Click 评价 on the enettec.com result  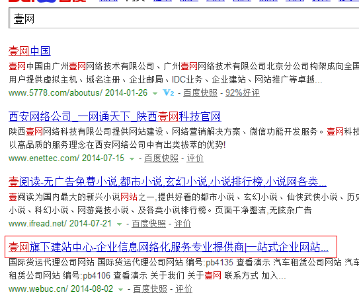[x=195, y=158]
